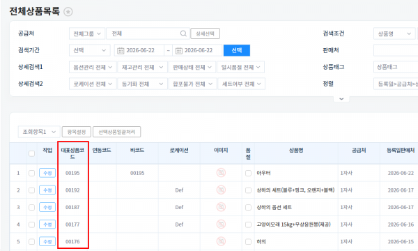
Task: Open the 로케이션 전체 dropdown
Action: click(x=93, y=84)
